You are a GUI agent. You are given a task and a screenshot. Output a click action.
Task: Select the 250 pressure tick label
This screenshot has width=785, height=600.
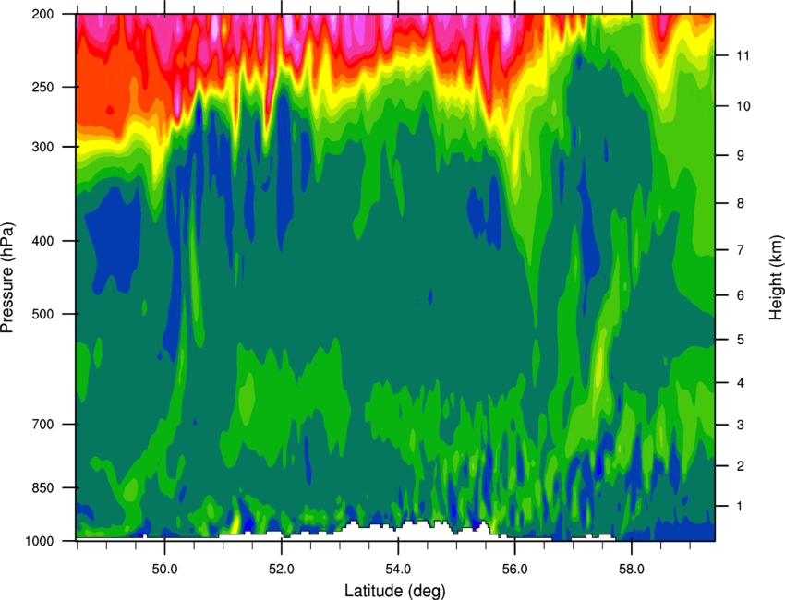click(x=43, y=87)
